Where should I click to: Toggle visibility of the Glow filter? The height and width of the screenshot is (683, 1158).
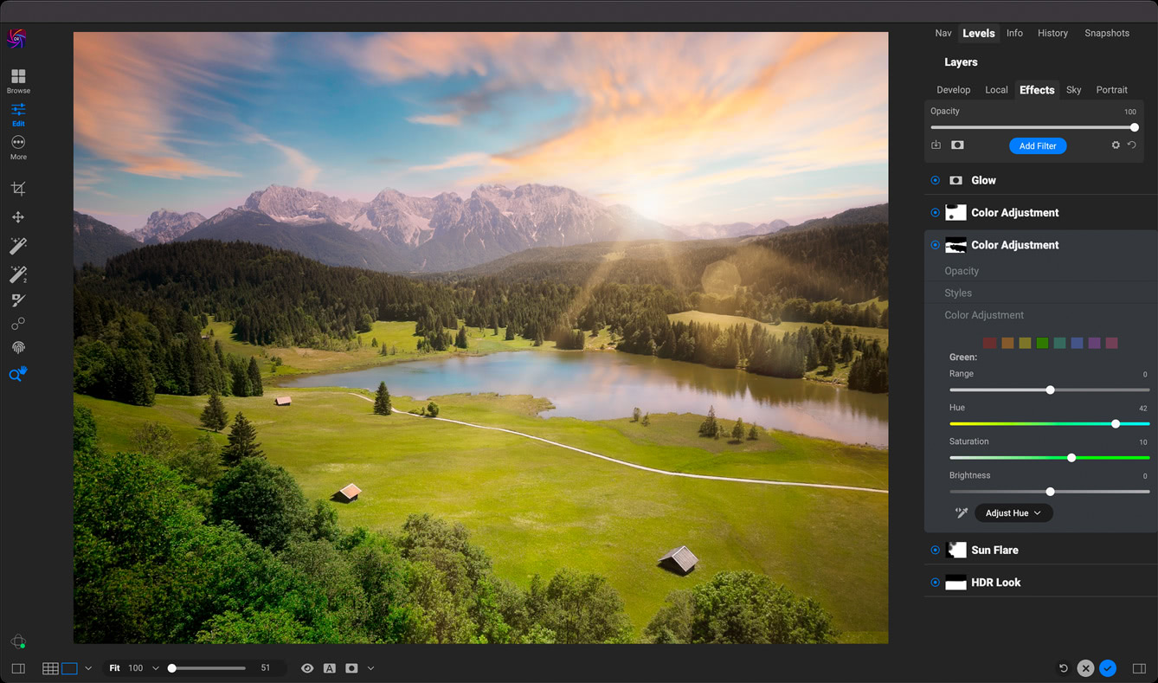pos(935,180)
